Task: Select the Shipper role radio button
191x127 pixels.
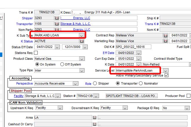Action: 95,83
